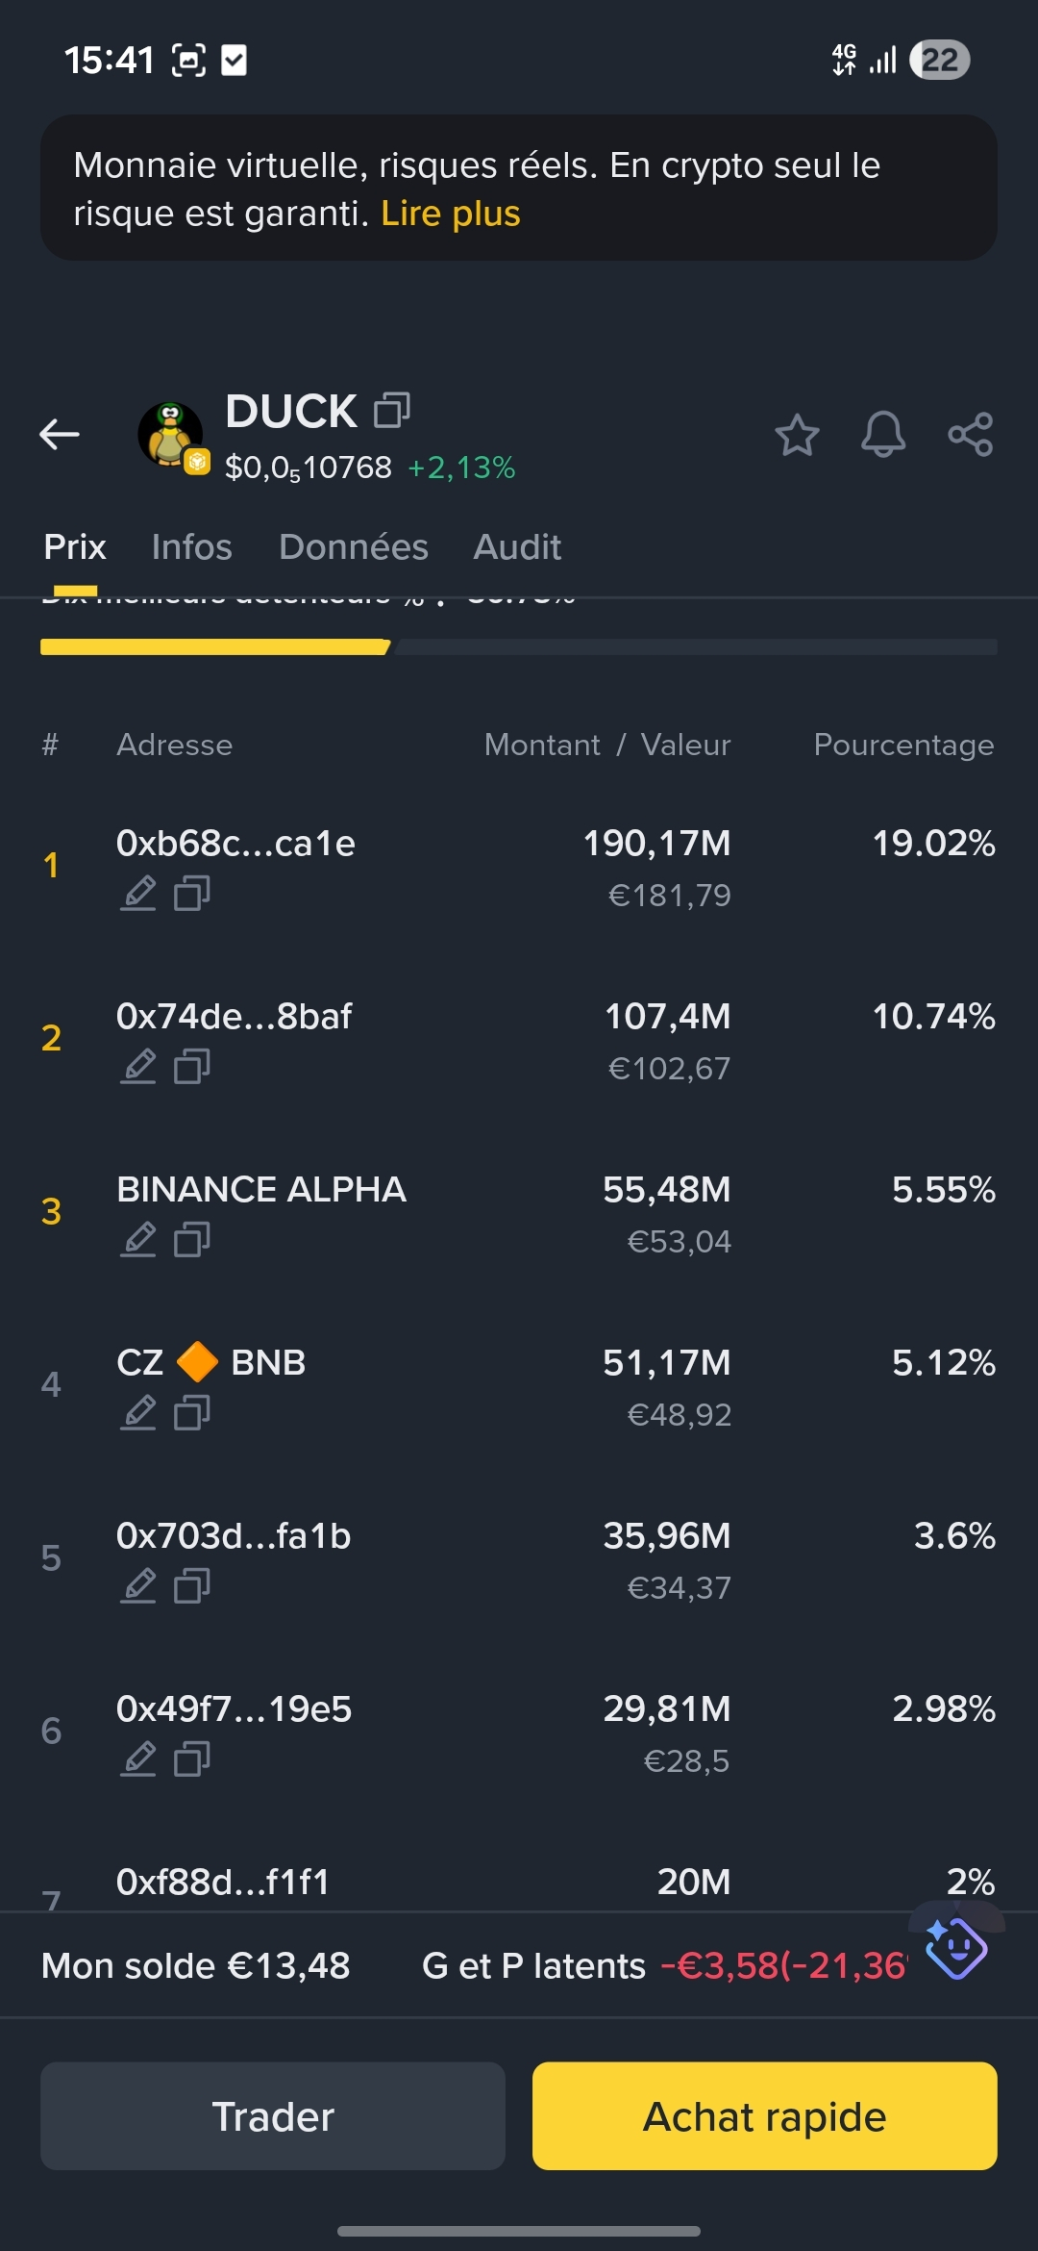This screenshot has height=2251, width=1038.
Task: Open price alert bell icon
Action: pos(882,435)
